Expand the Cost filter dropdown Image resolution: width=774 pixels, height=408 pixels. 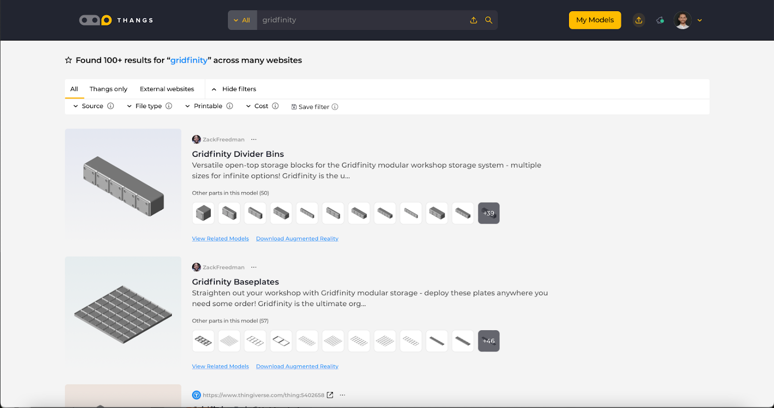pos(257,106)
